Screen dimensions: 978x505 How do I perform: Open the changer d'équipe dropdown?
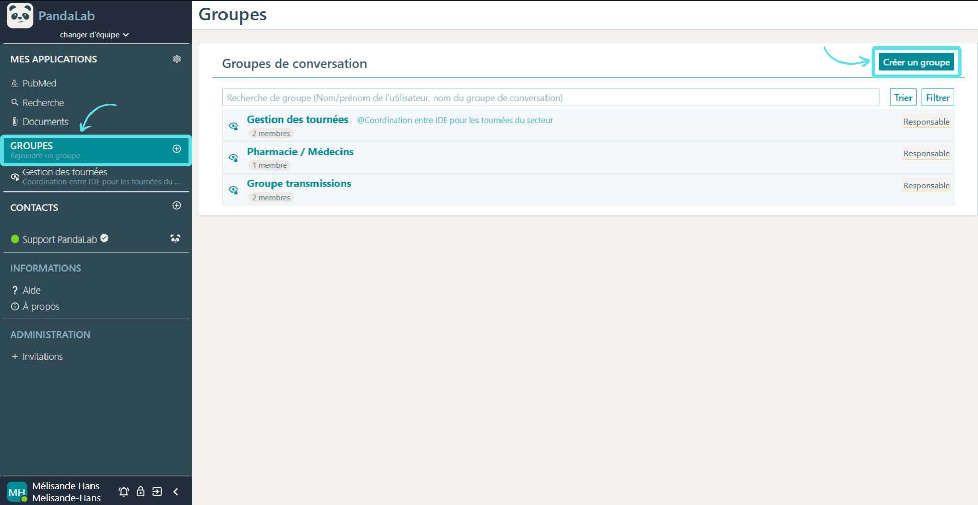tap(94, 35)
